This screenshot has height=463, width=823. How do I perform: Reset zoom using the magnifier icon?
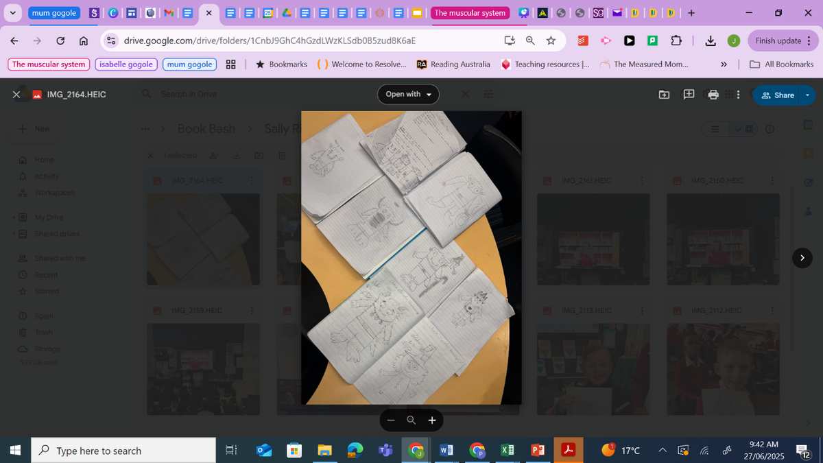[411, 420]
